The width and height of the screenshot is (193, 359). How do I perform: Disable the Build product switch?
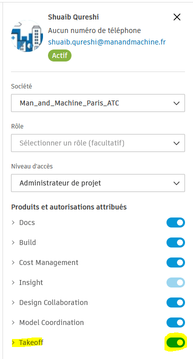click(x=175, y=242)
